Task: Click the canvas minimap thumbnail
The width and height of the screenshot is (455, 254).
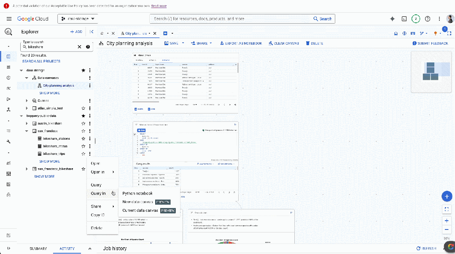Action: (x=431, y=72)
